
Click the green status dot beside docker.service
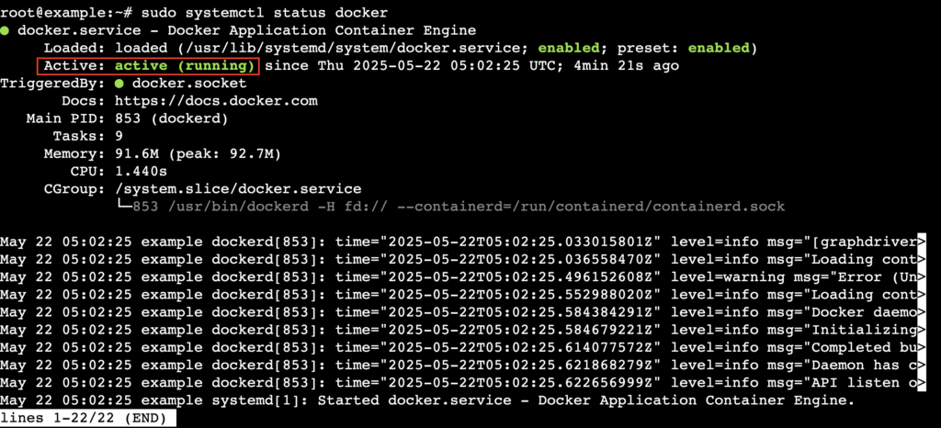tap(6, 30)
